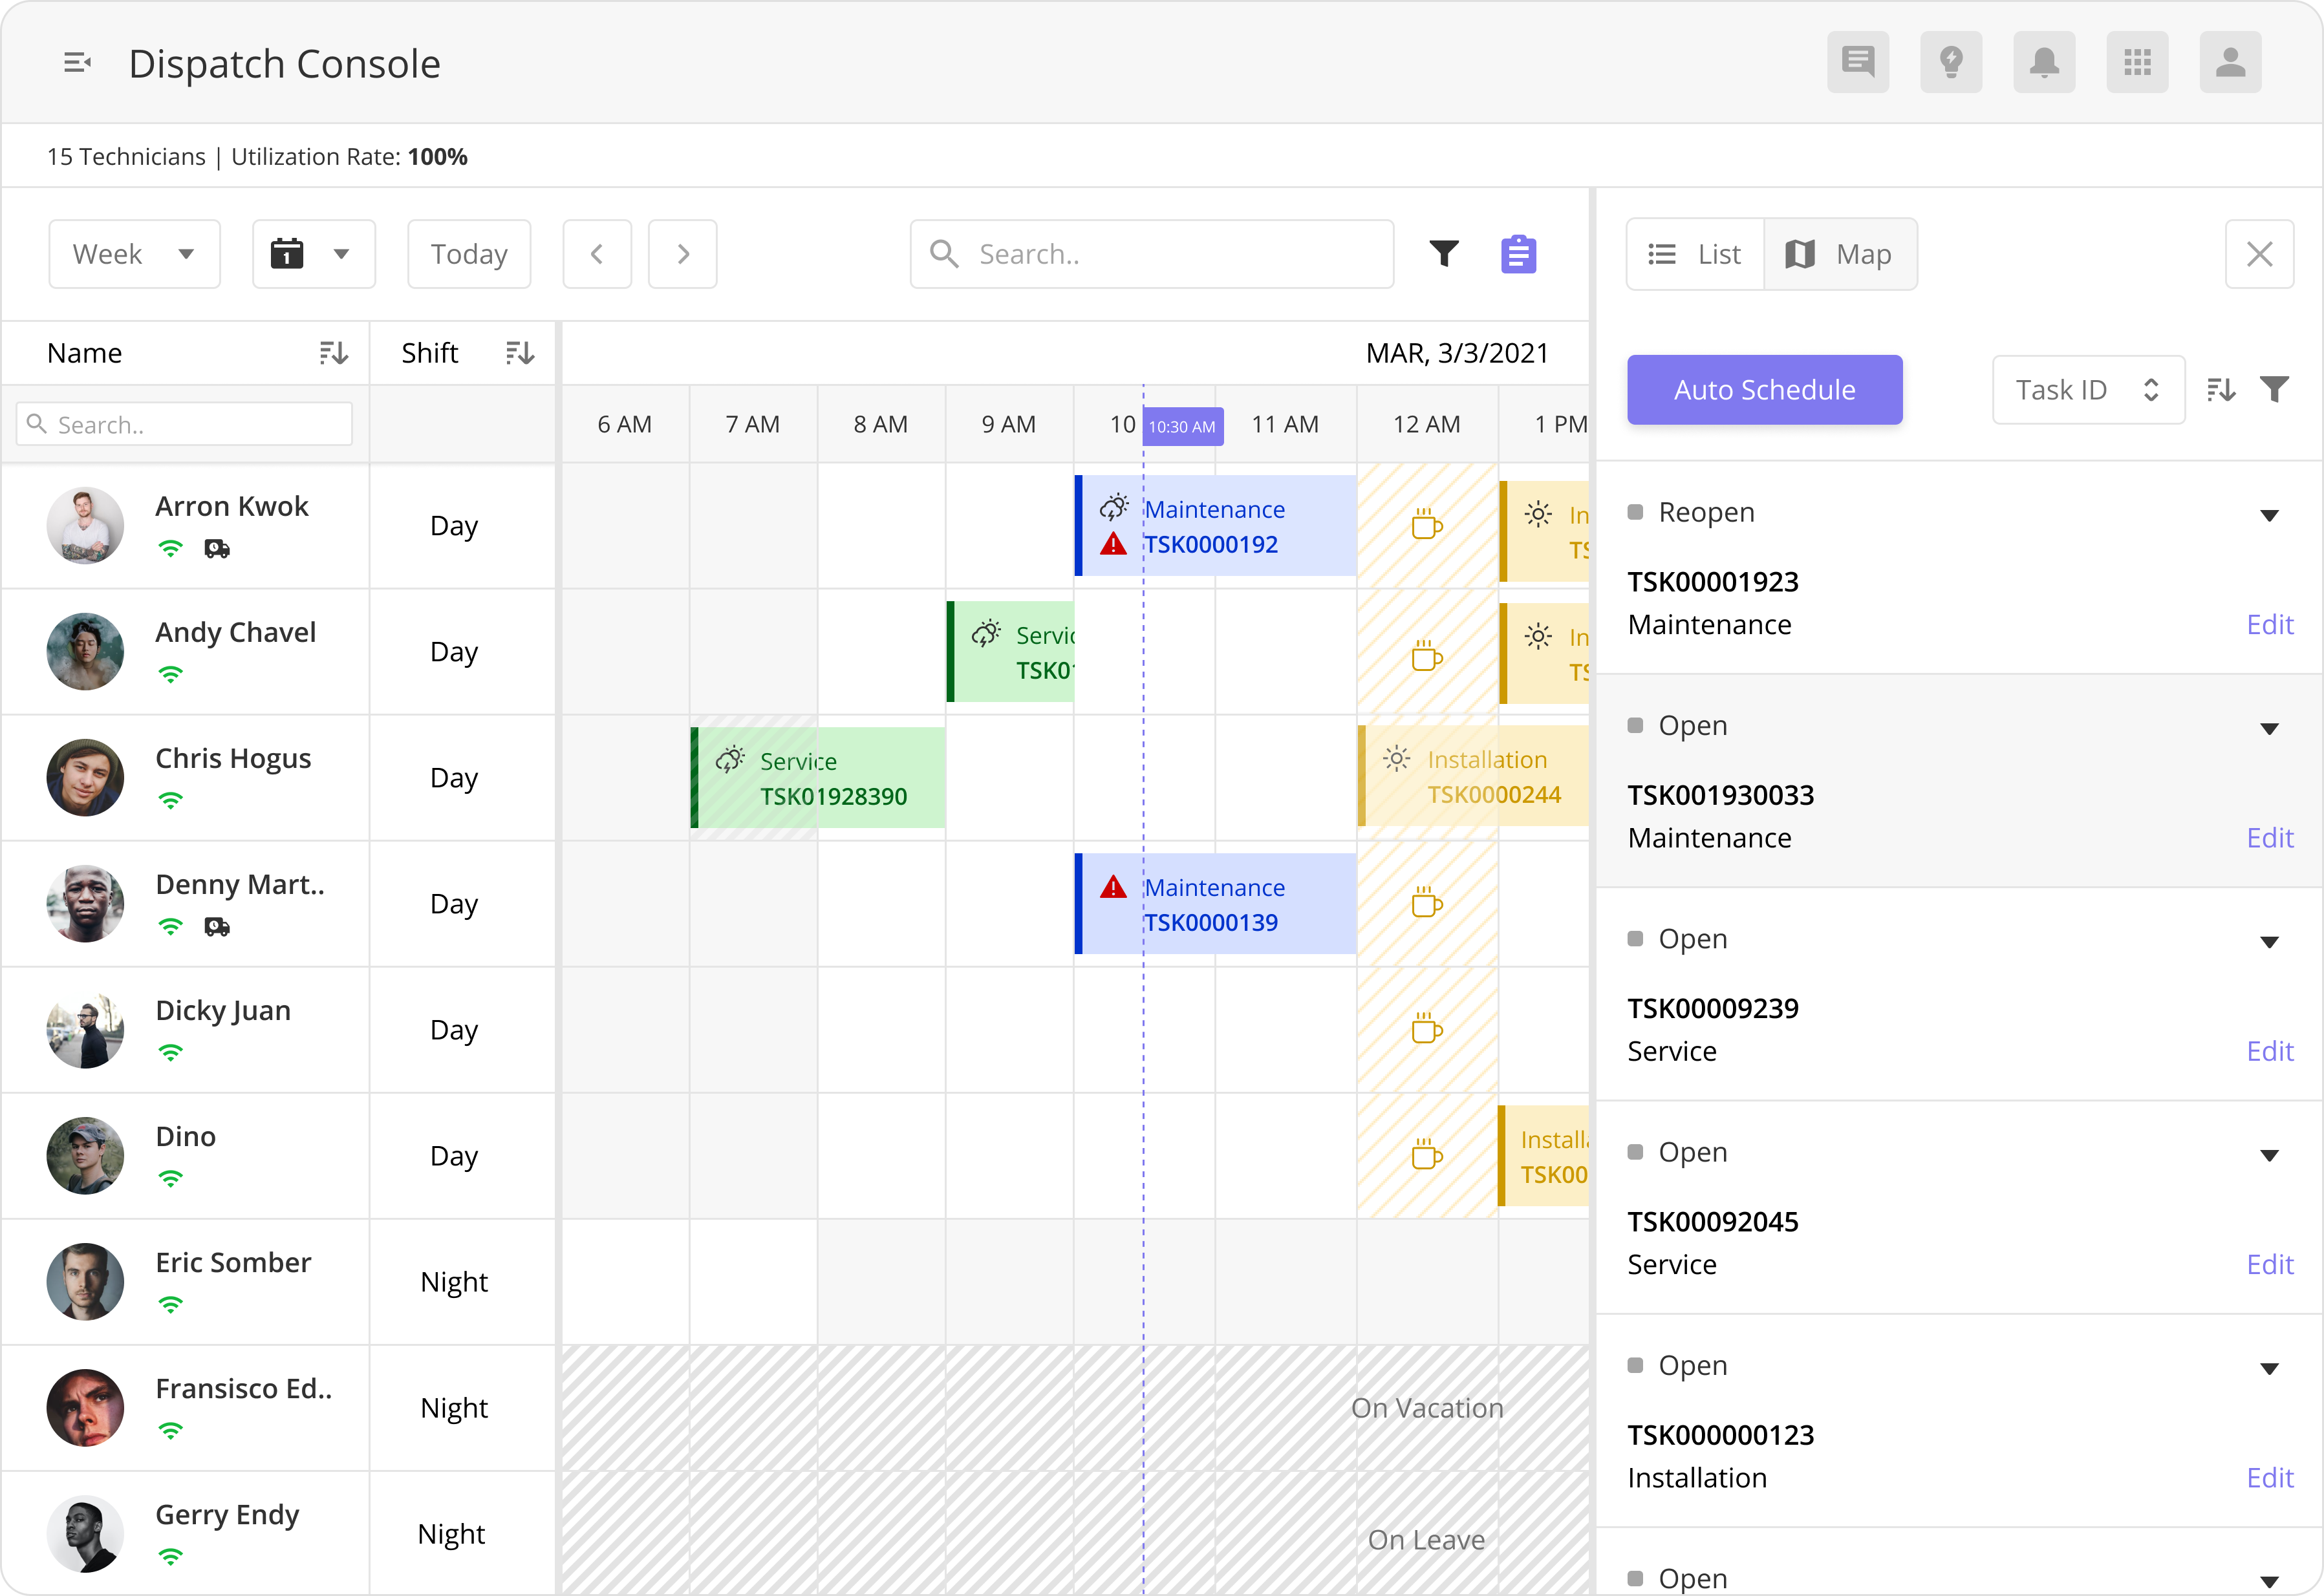Sort the task list order icon
This screenshot has width=2324, height=1596.
pyautogui.click(x=2221, y=390)
